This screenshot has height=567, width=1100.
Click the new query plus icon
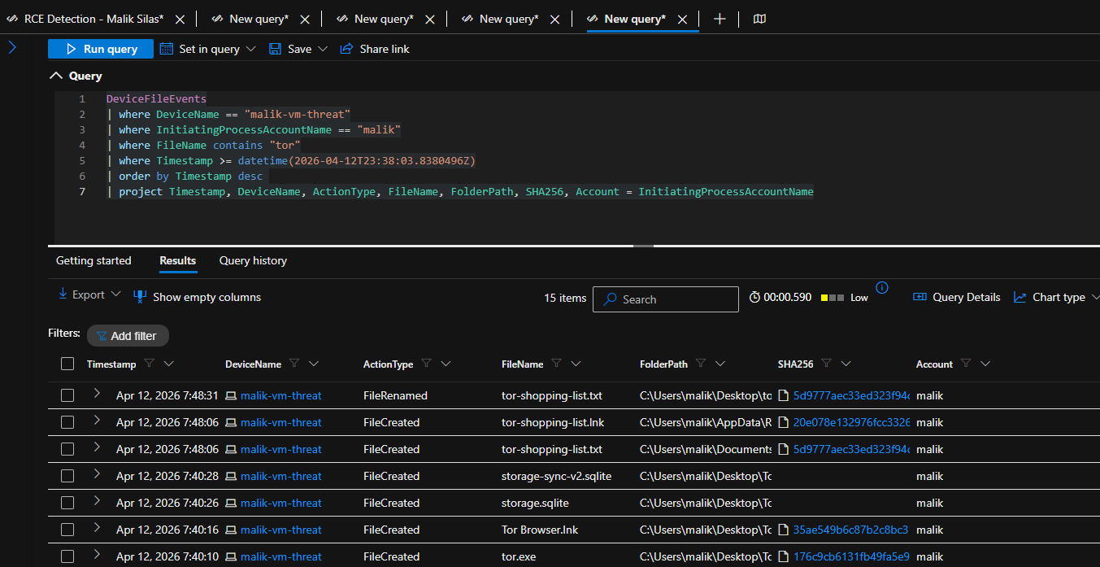[x=720, y=19]
